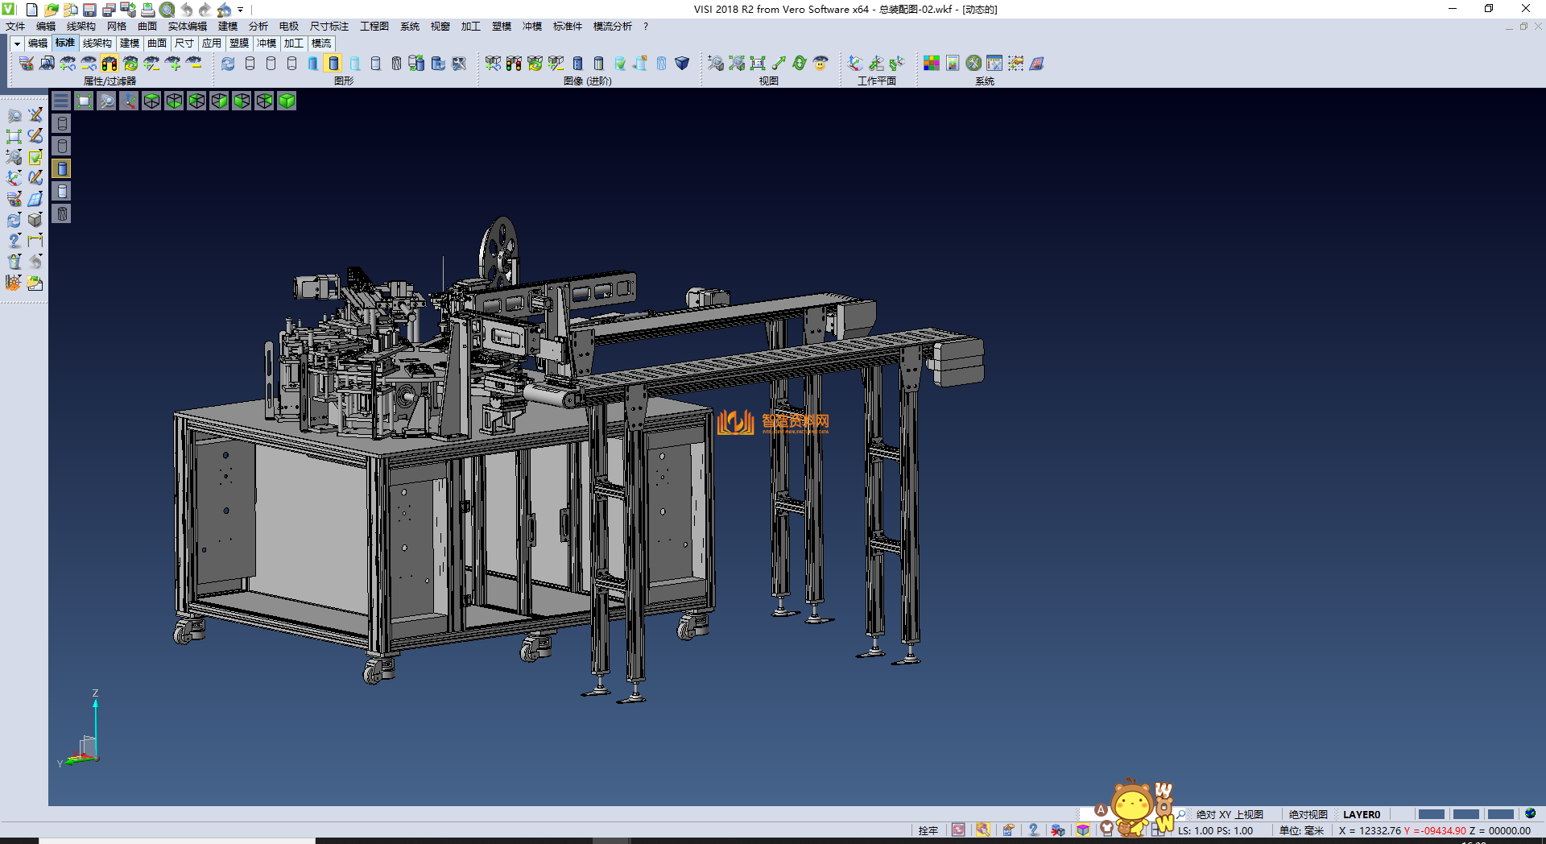Open the quick access toolbar customize arrow
The image size is (1546, 844).
coord(241,10)
